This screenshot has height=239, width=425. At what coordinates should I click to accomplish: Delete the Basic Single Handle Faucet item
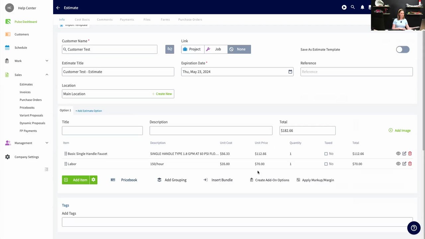pyautogui.click(x=410, y=154)
